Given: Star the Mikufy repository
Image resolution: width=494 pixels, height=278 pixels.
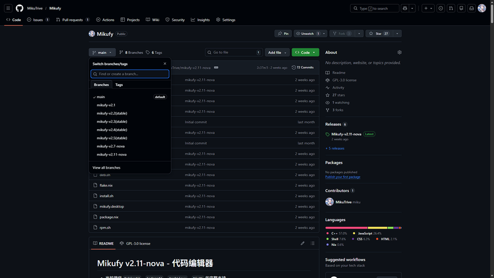Looking at the screenshot, I should coord(377,33).
